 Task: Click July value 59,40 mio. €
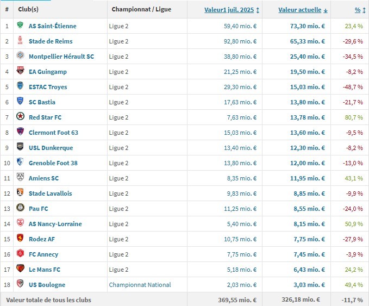(240, 26)
